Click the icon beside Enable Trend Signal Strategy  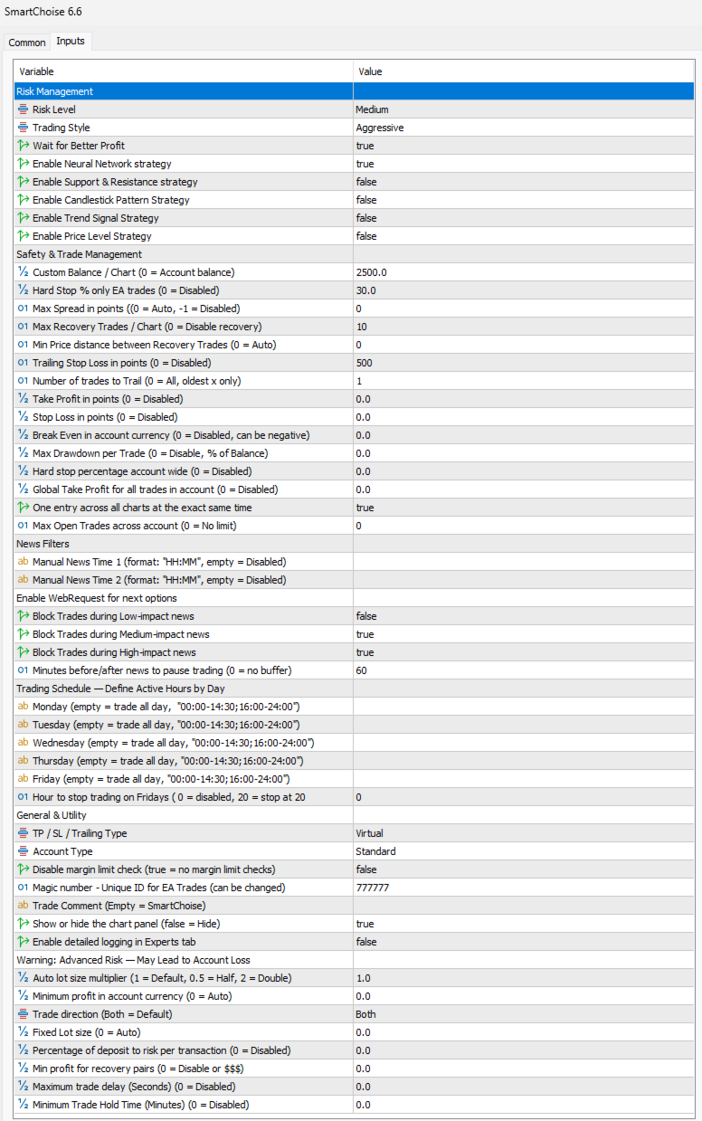tap(23, 218)
